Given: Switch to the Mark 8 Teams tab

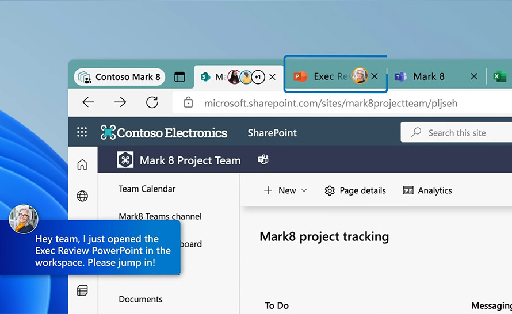Looking at the screenshot, I should pos(436,76).
